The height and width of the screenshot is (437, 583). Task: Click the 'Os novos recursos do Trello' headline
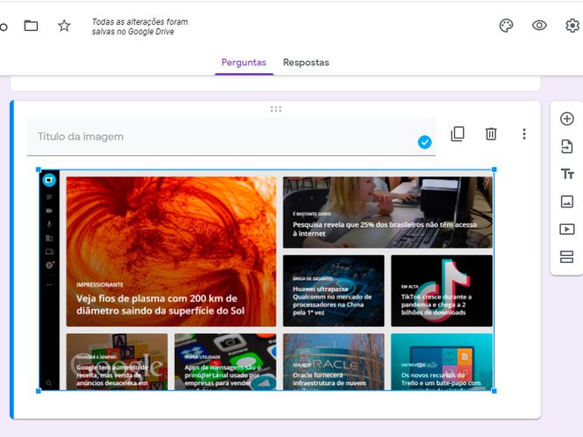441,380
